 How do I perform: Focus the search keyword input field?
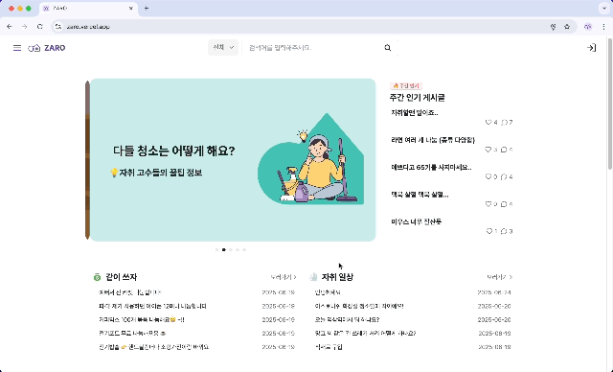(x=313, y=48)
